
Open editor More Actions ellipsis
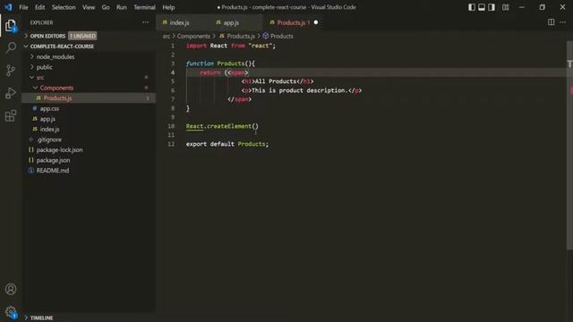point(563,22)
